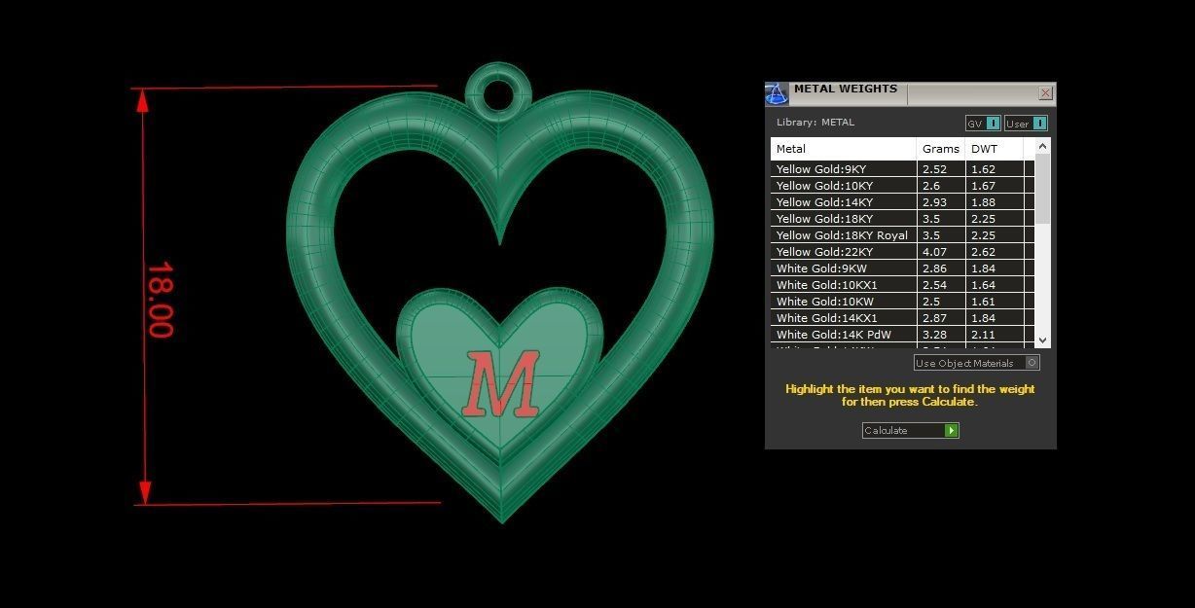Click the scroll up arrow of metal list

(x=1042, y=146)
